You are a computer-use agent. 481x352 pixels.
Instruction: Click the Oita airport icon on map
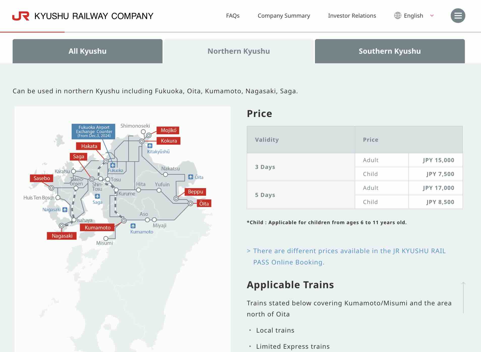tap(191, 177)
